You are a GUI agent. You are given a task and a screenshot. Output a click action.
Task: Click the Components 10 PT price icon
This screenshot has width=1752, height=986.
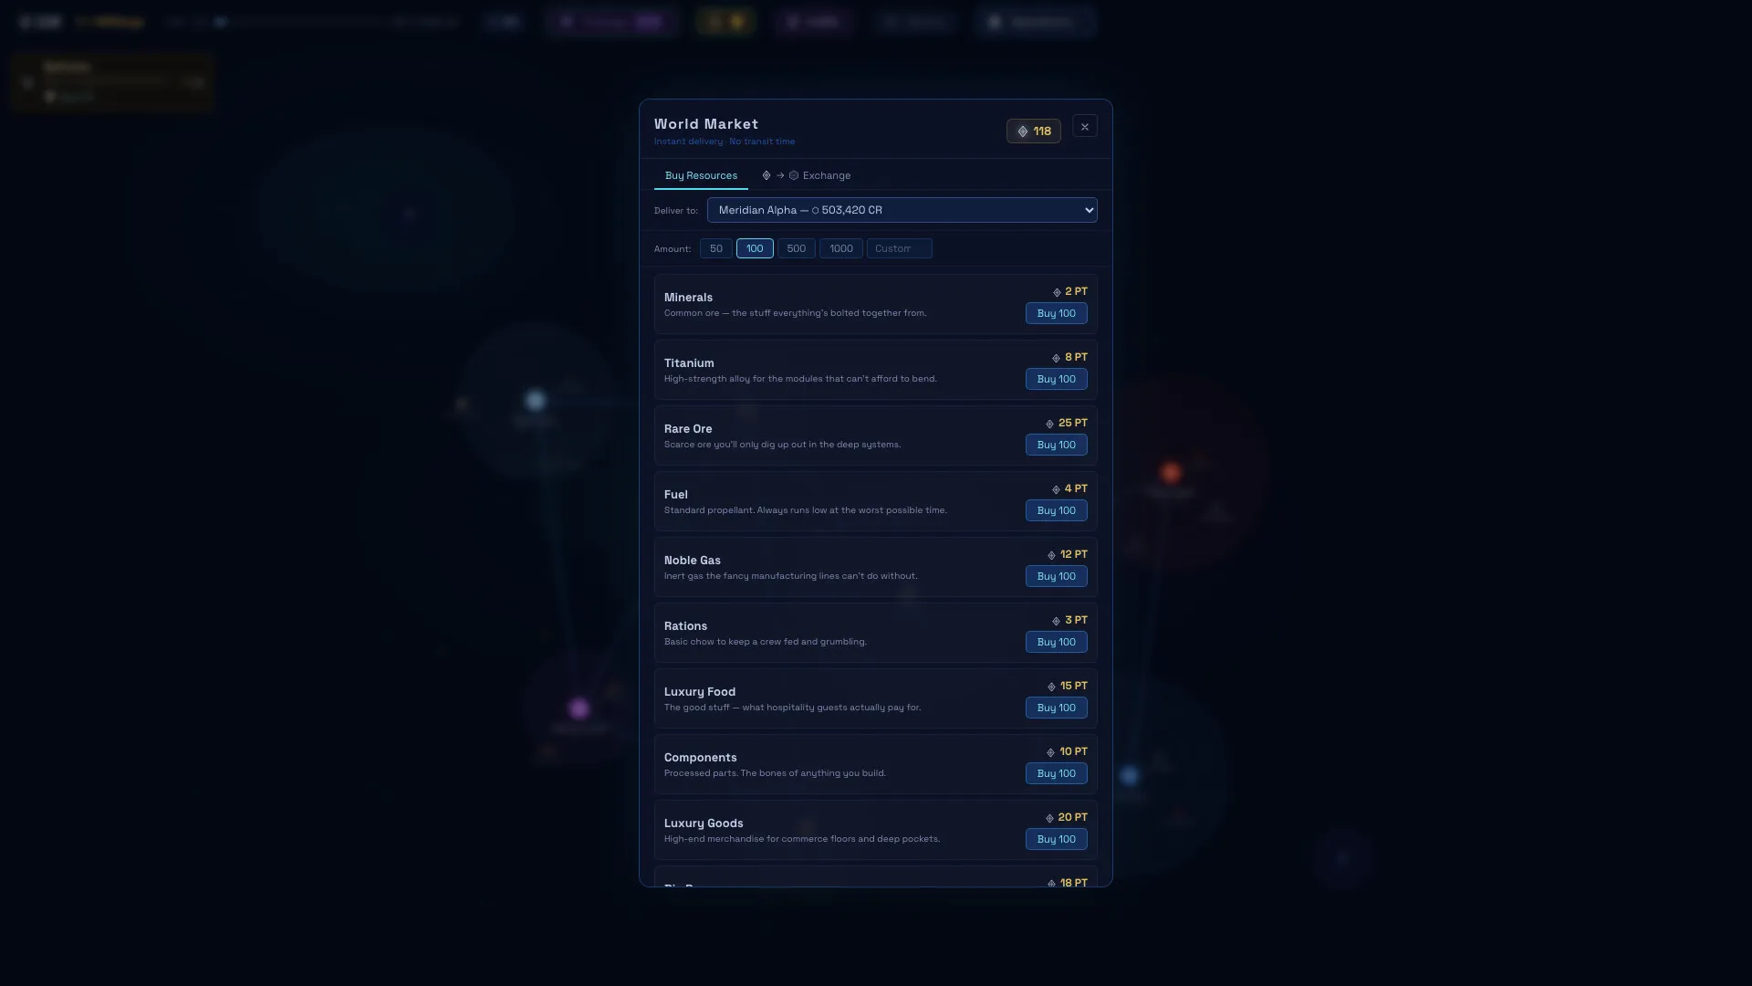pos(1050,752)
